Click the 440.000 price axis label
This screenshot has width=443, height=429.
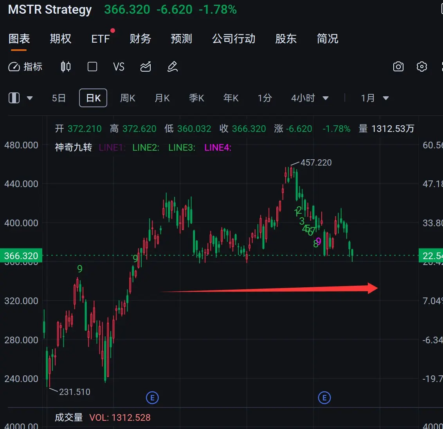coord(21,184)
